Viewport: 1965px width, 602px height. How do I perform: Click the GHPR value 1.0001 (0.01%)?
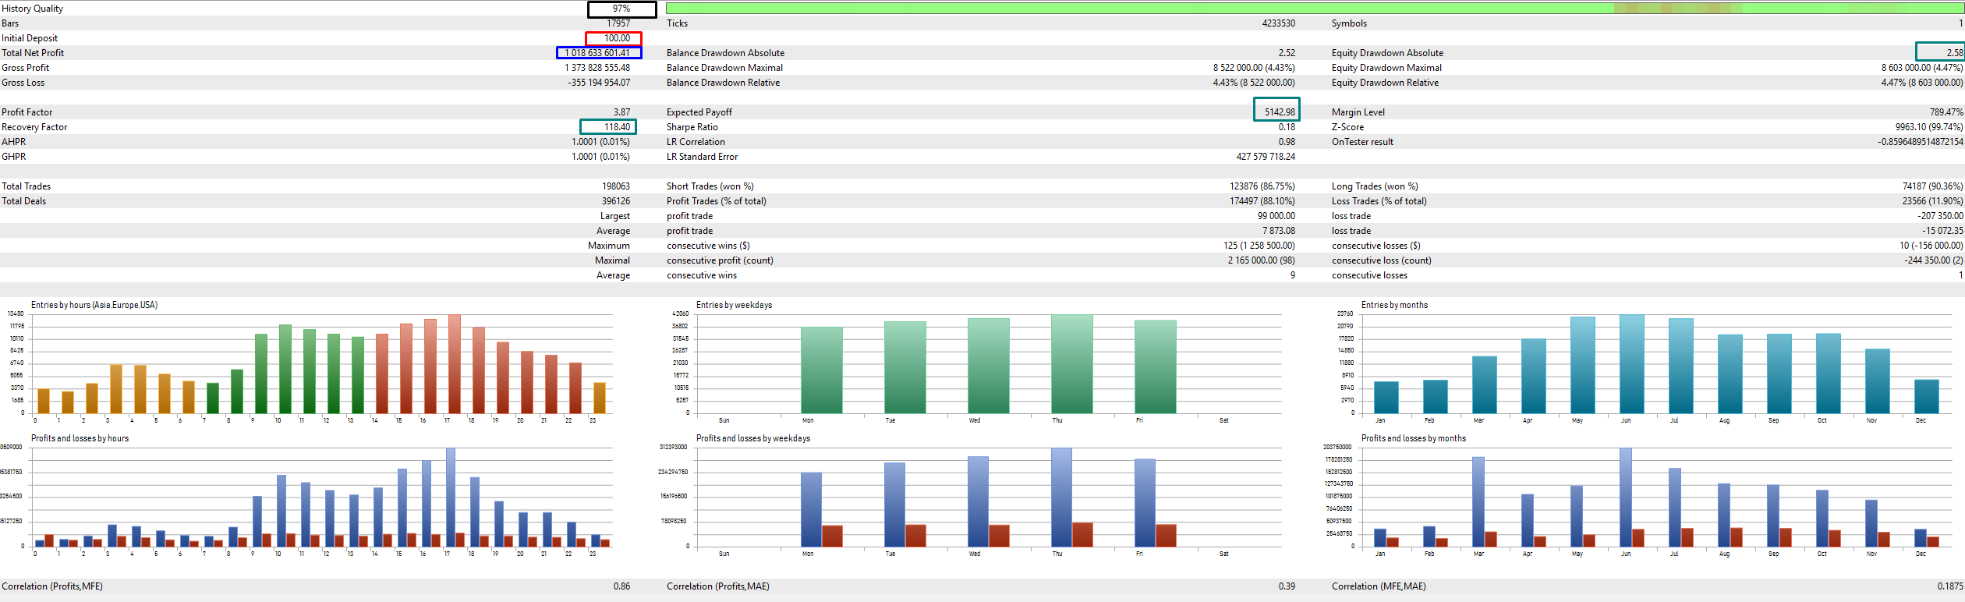[x=600, y=157]
